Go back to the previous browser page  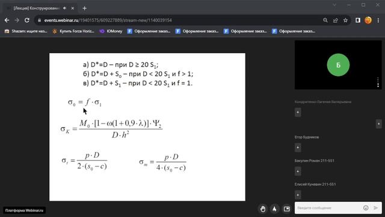pyautogui.click(x=7, y=20)
